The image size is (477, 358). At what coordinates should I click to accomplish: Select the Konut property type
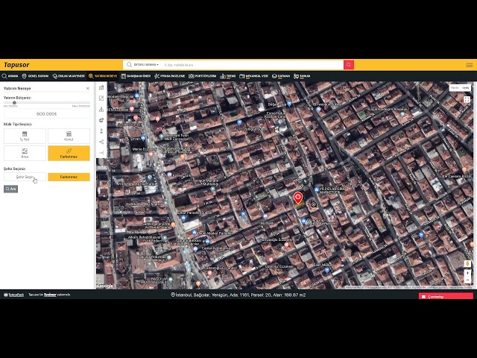click(69, 136)
